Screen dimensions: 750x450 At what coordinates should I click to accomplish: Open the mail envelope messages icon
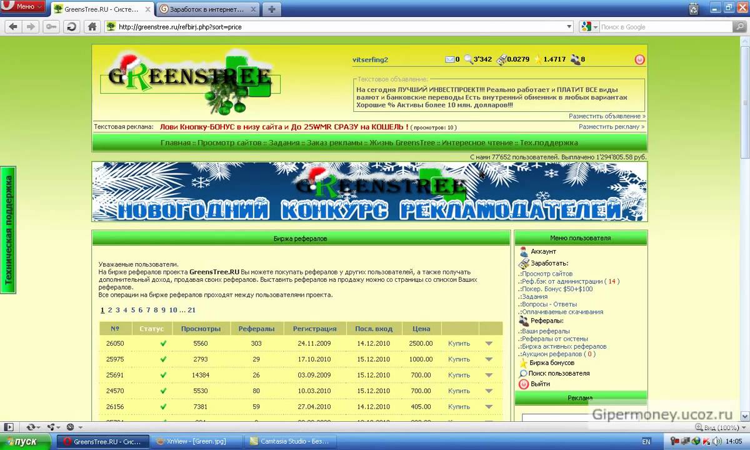[x=449, y=59]
